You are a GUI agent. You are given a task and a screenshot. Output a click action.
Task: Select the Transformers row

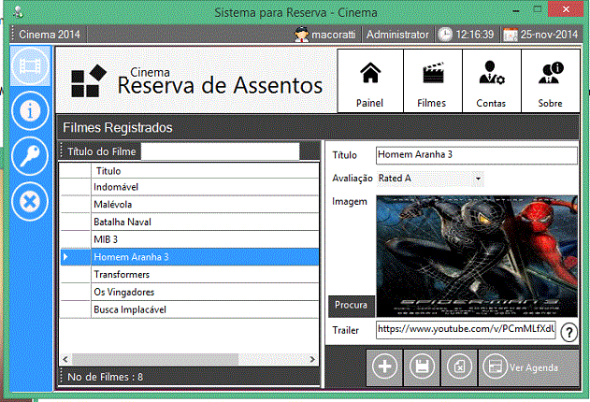tap(189, 275)
